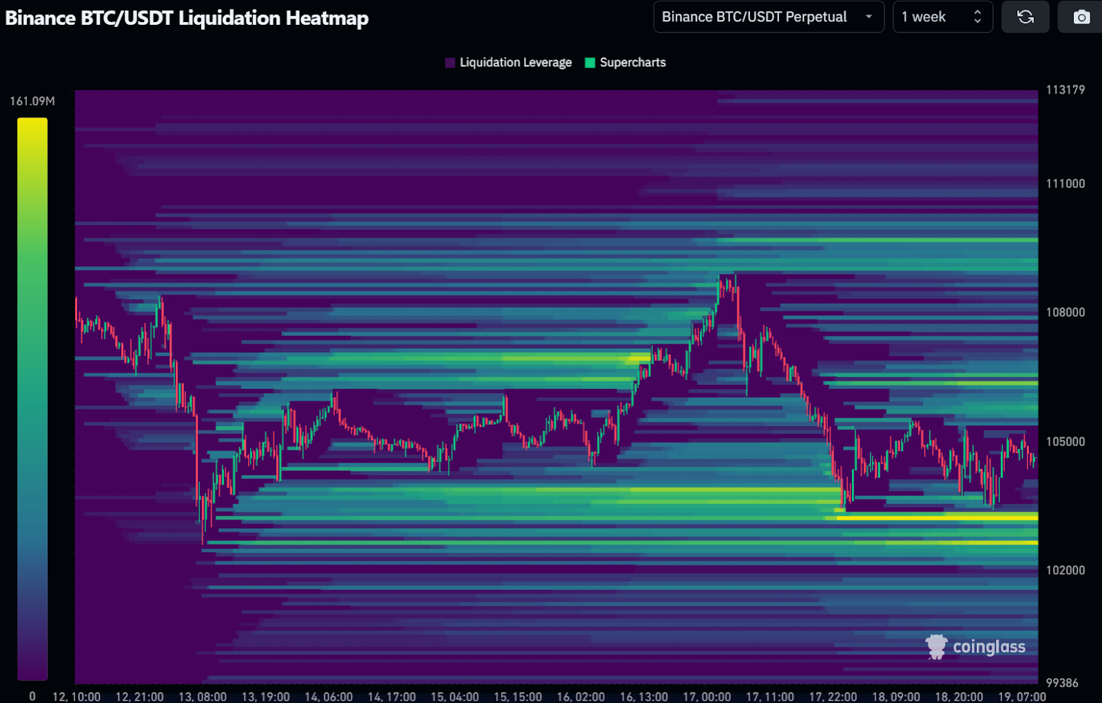1102x703 pixels.
Task: Click the 16, 13:00 time axis label
Action: (644, 697)
